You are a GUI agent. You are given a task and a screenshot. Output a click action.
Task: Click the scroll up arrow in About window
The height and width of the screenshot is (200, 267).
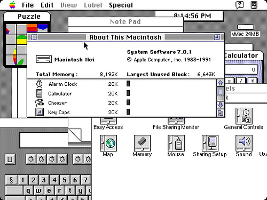pyautogui.click(x=221, y=83)
